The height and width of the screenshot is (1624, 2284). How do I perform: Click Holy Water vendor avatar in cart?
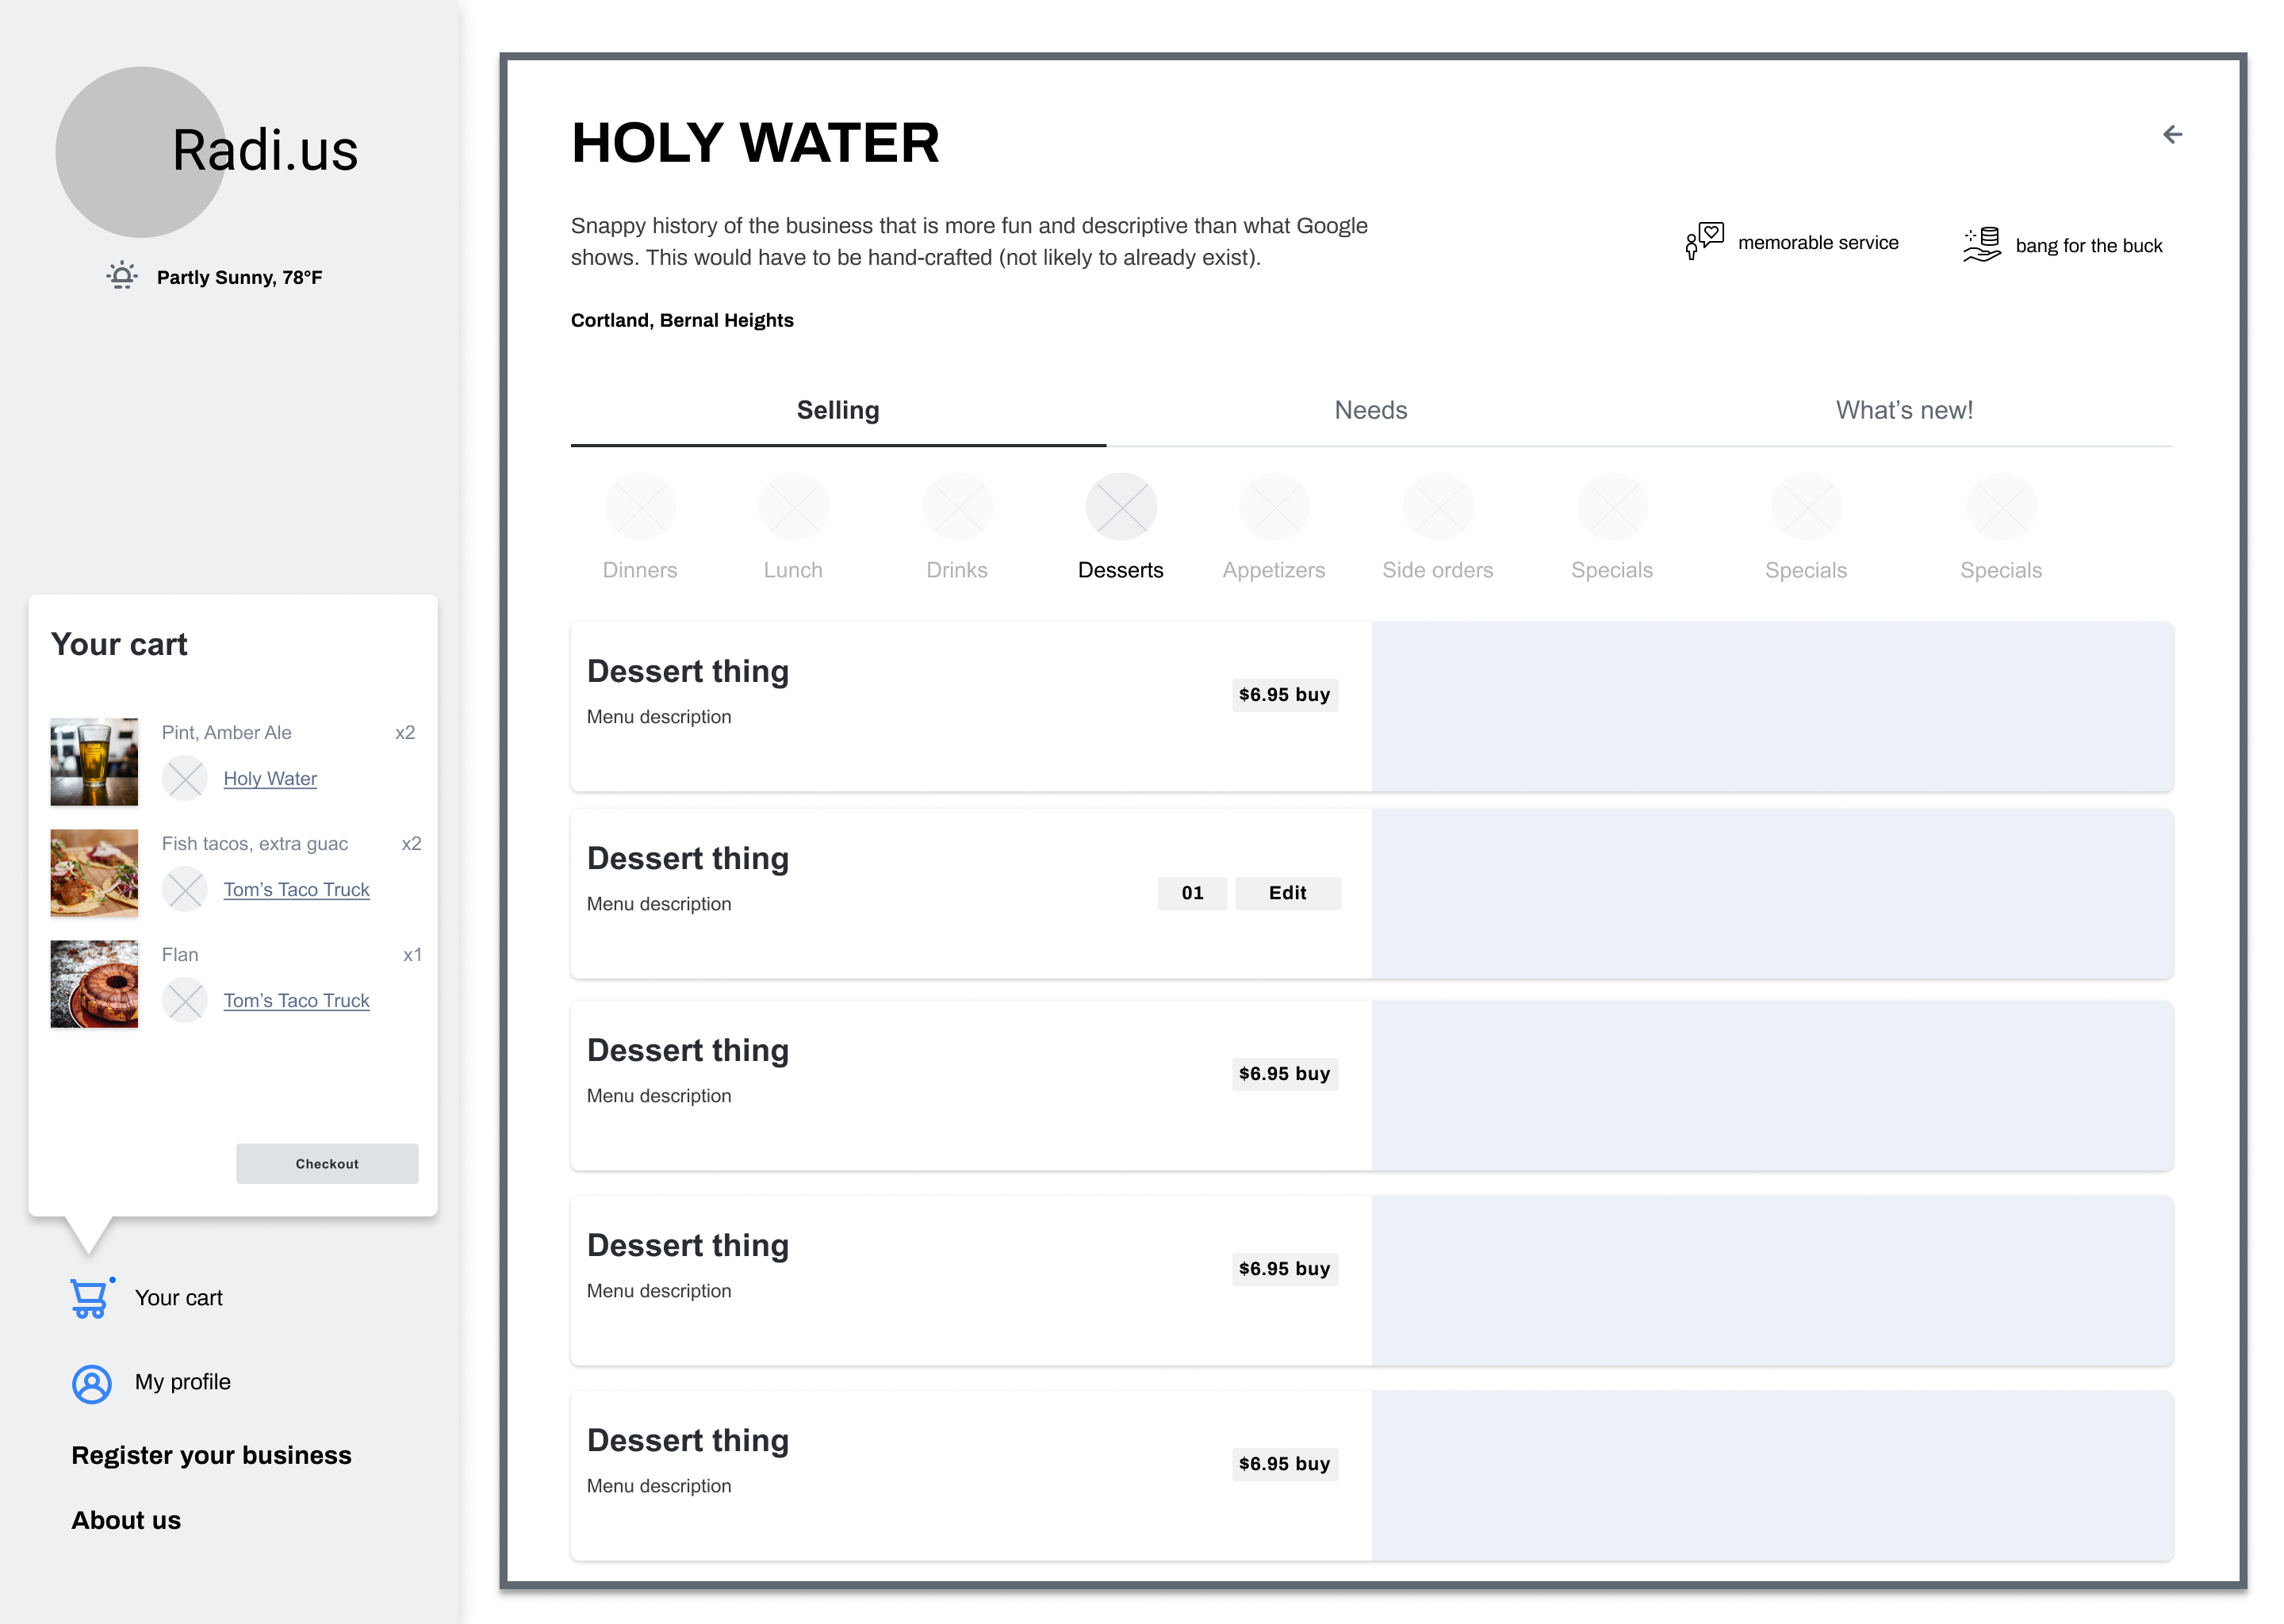click(x=185, y=778)
